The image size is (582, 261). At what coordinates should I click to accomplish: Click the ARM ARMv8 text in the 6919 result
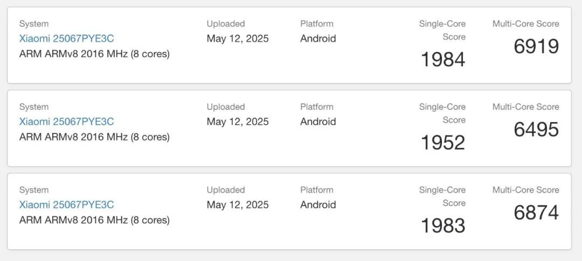(x=94, y=54)
